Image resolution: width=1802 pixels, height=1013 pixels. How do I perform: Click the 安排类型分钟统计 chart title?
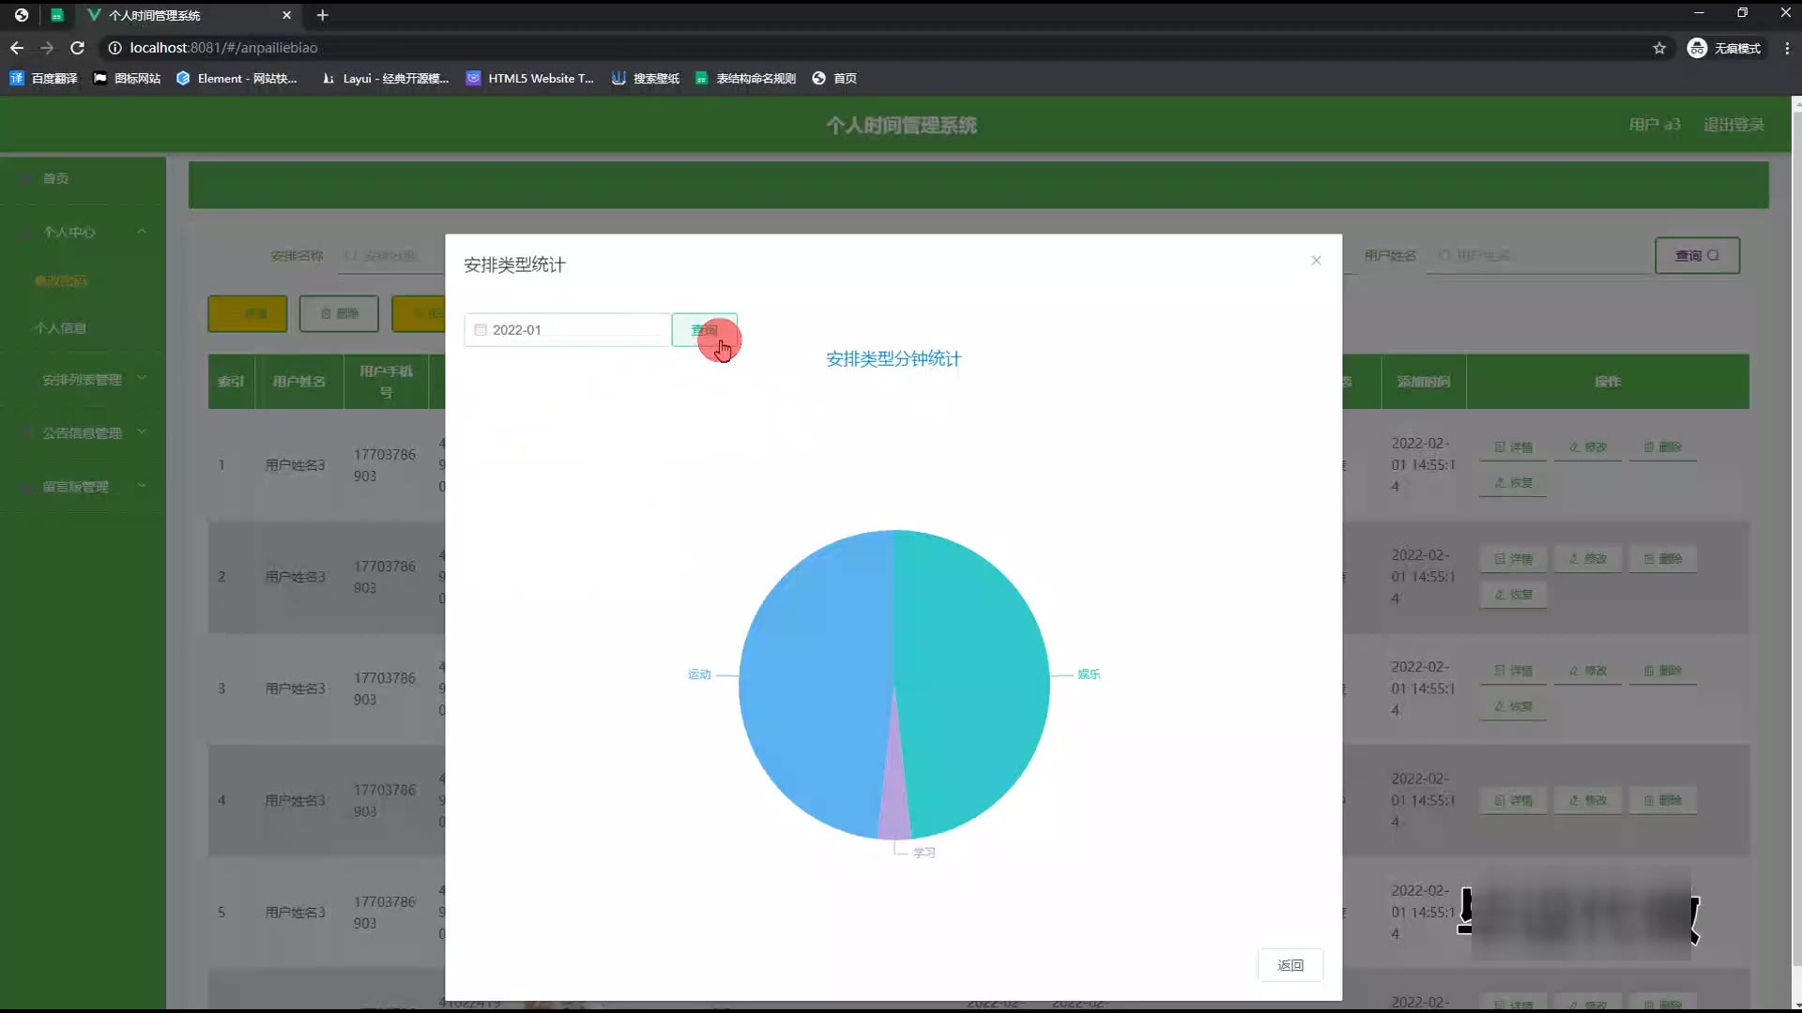point(893,359)
